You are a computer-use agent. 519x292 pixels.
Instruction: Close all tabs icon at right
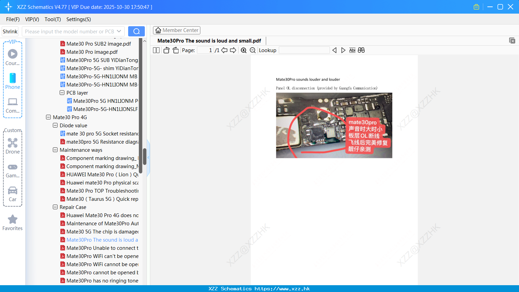click(512, 40)
